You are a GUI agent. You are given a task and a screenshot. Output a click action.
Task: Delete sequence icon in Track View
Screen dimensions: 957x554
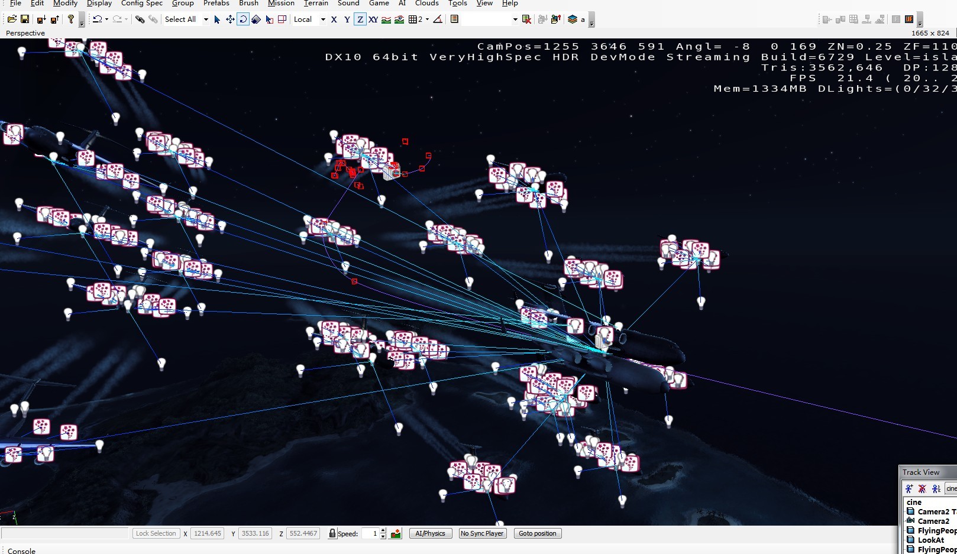coord(922,488)
